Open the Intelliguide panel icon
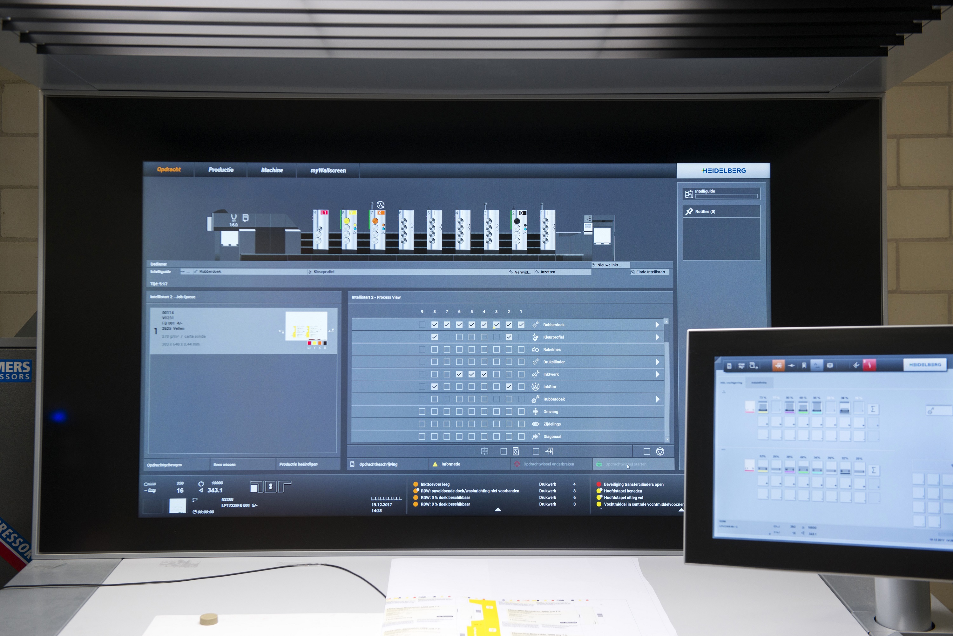 coord(689,194)
